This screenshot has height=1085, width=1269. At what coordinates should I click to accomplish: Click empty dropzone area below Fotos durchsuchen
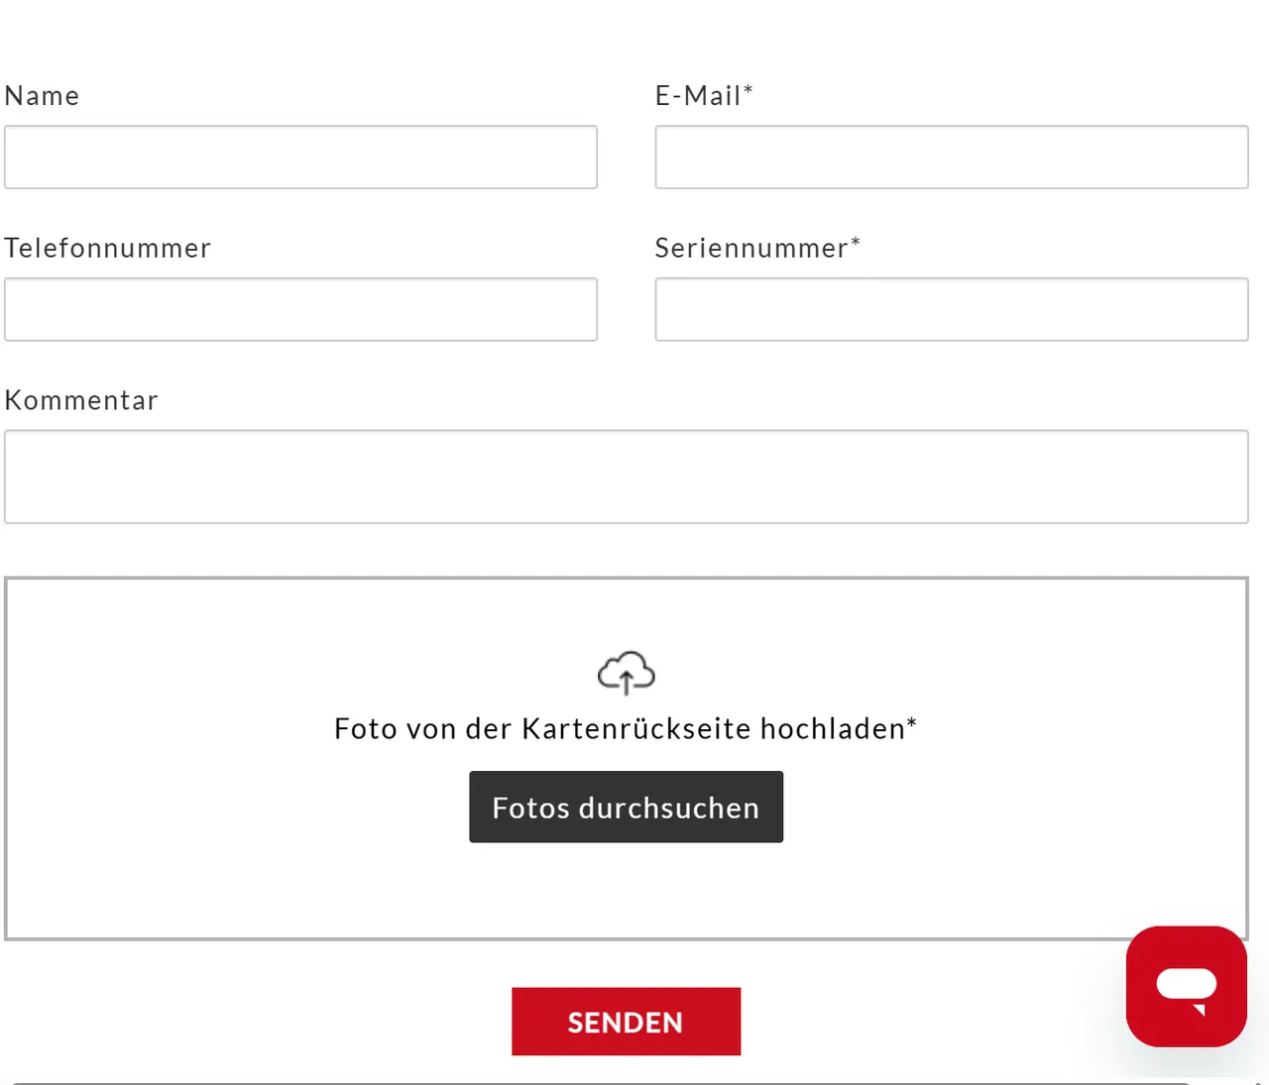627,892
